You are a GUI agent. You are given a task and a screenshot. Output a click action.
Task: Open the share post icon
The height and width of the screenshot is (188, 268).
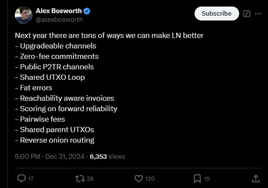click(x=256, y=178)
